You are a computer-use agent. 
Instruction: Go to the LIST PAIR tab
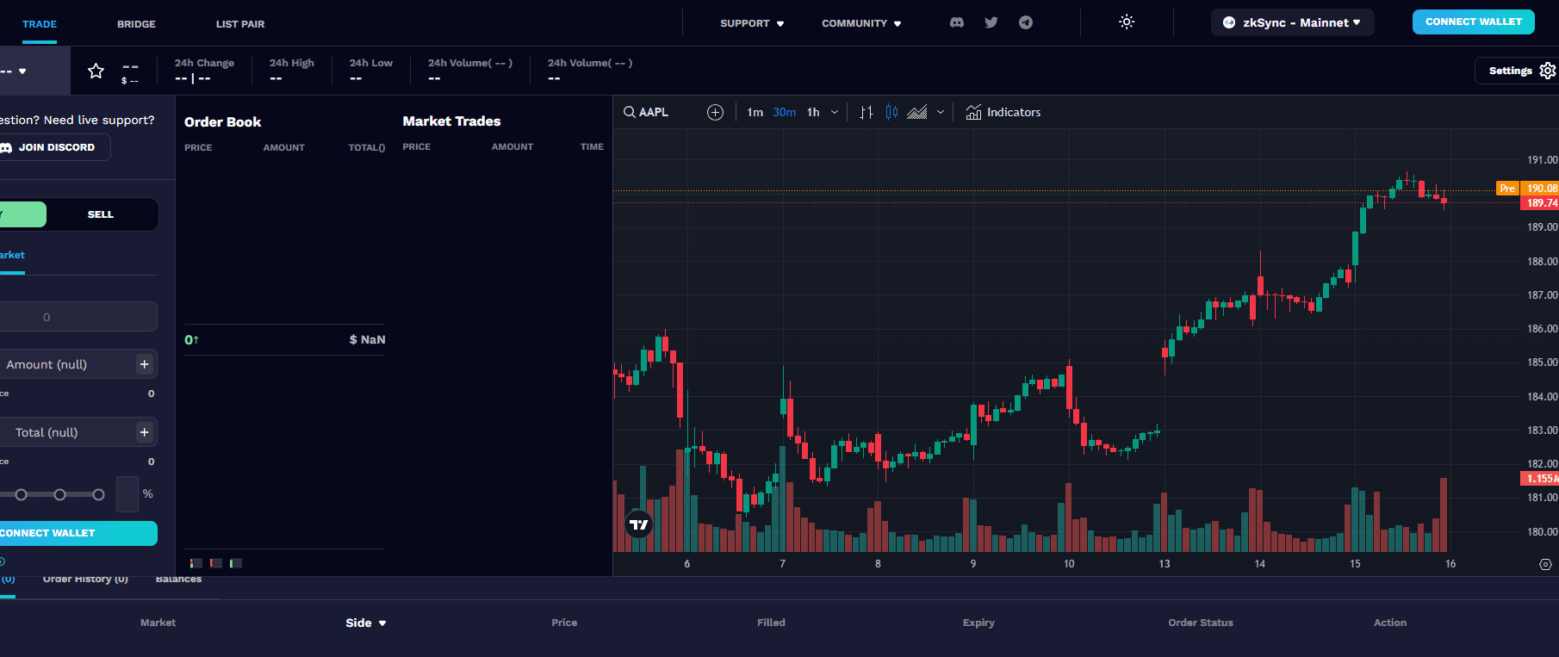pyautogui.click(x=240, y=24)
